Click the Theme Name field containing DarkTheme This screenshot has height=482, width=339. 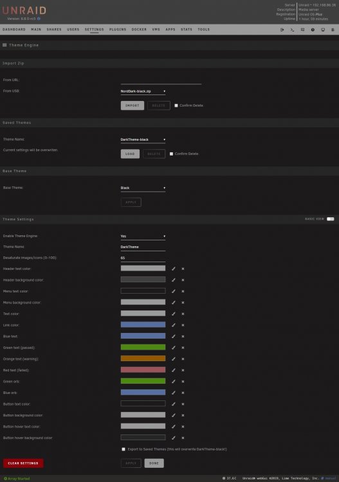click(x=143, y=247)
